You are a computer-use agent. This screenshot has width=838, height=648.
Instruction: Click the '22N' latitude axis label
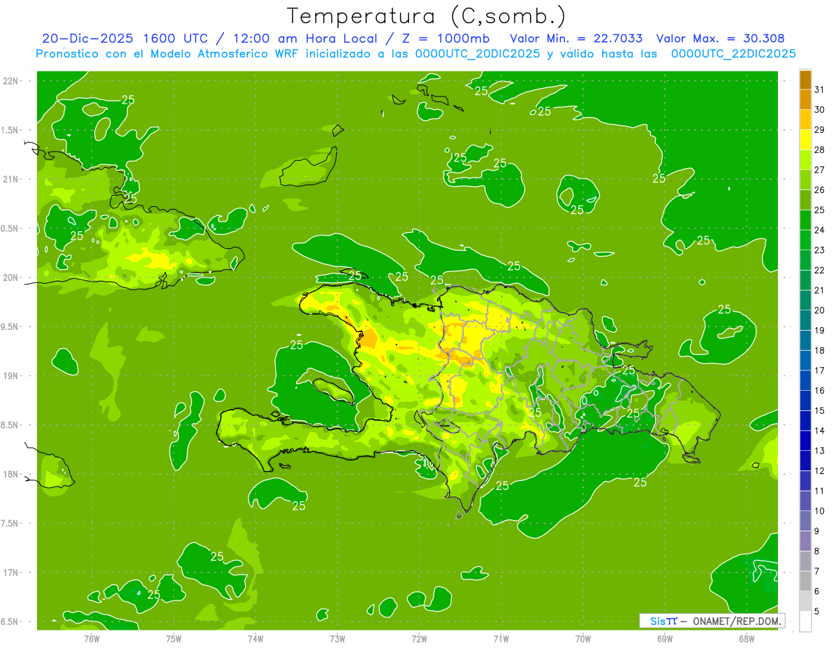[10, 81]
